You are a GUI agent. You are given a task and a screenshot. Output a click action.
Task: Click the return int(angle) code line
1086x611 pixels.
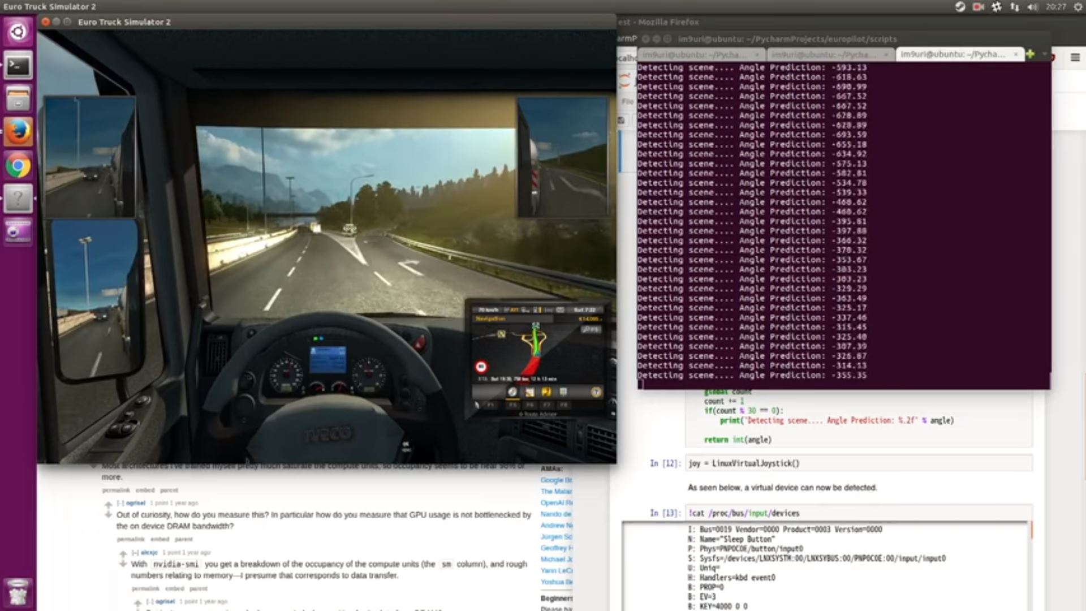click(738, 440)
